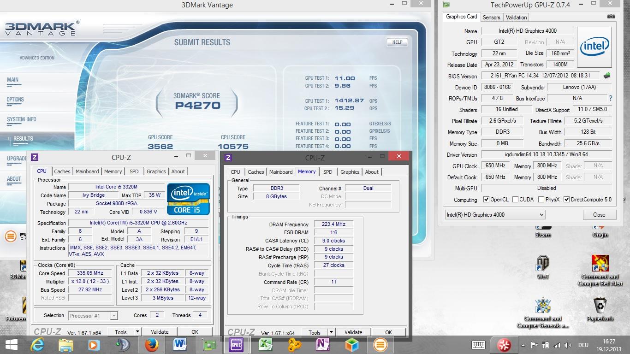Click the Bus Interface question mark
Viewport: 630px width, 354px height.
(x=611, y=98)
